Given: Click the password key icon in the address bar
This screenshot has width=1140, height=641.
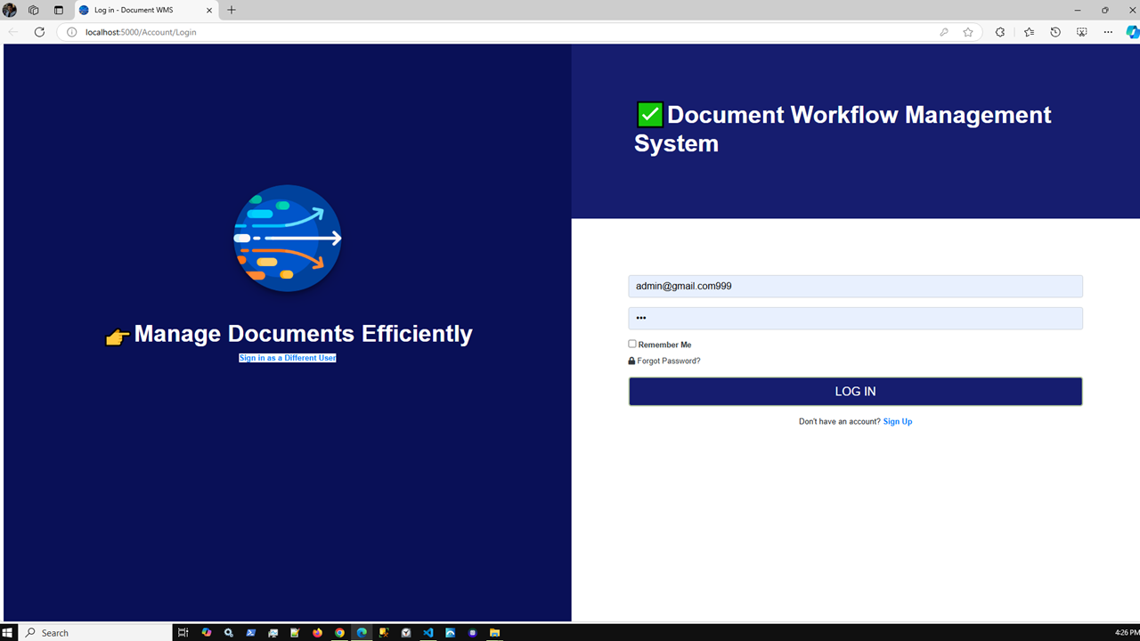Looking at the screenshot, I should point(943,32).
